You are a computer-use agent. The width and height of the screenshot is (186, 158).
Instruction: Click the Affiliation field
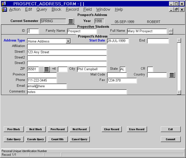pos(67,46)
